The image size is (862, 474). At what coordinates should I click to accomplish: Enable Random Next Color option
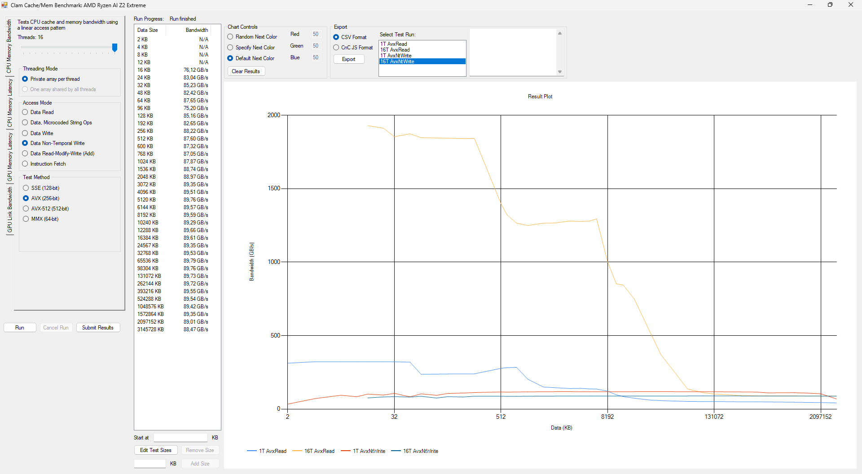(230, 37)
